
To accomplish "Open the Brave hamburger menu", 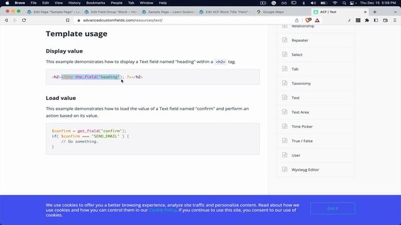I will tap(395, 20).
